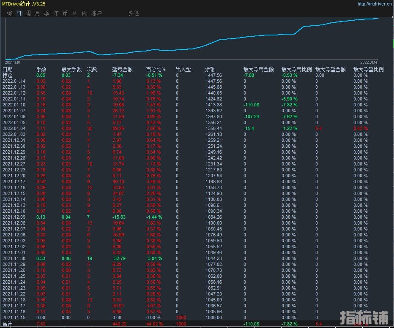Click the 0.43 % max floating profit ratio
Viewport: 394px width, 328px height.
pos(360,128)
